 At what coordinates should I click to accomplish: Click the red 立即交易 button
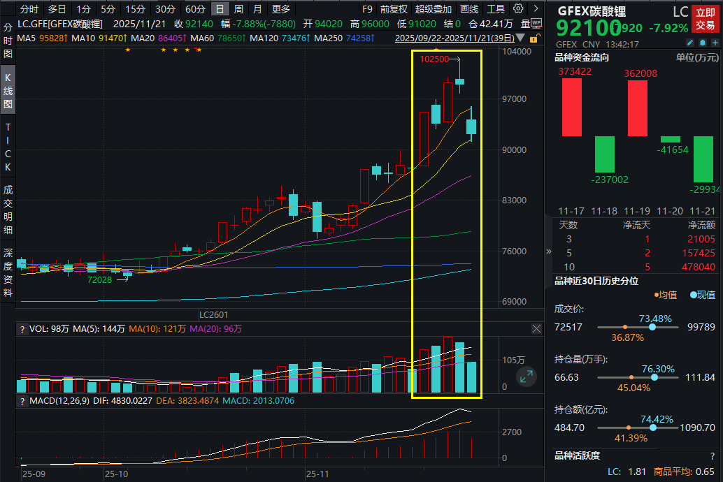[705, 19]
